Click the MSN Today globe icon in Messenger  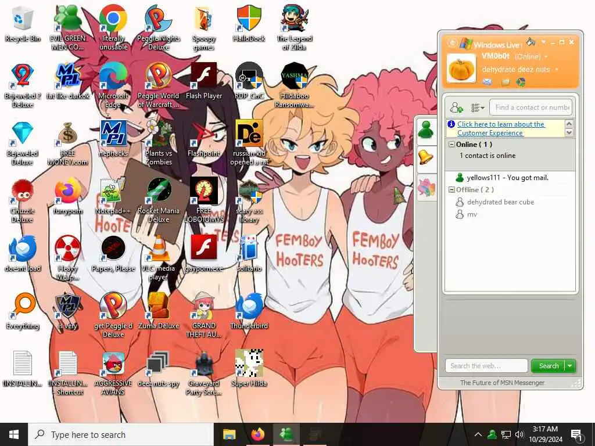(x=521, y=81)
